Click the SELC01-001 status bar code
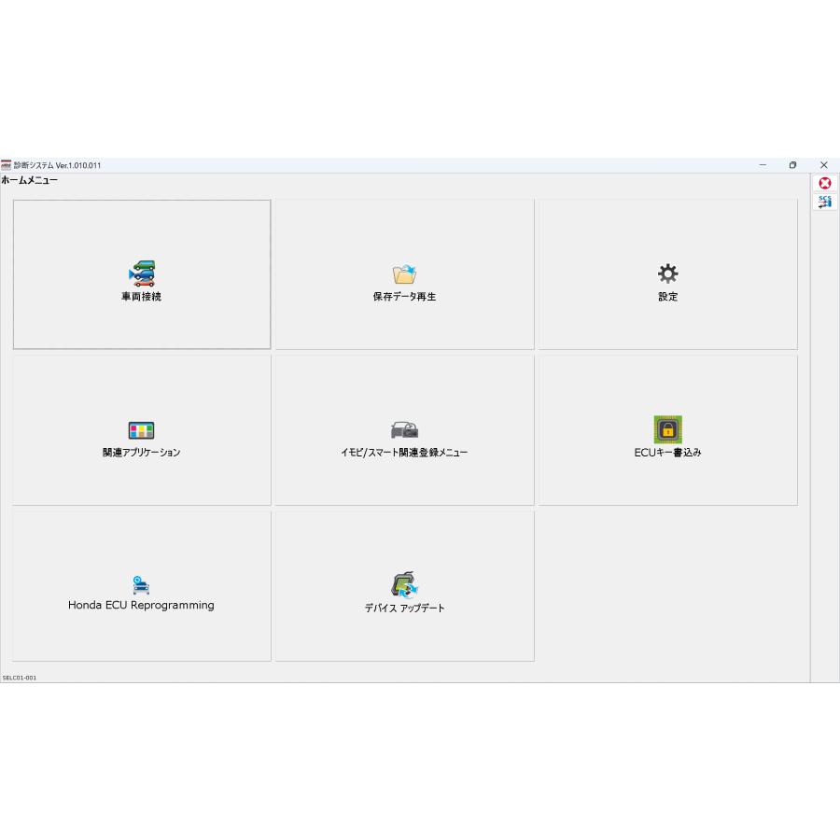This screenshot has height=840, width=840. coord(20,678)
